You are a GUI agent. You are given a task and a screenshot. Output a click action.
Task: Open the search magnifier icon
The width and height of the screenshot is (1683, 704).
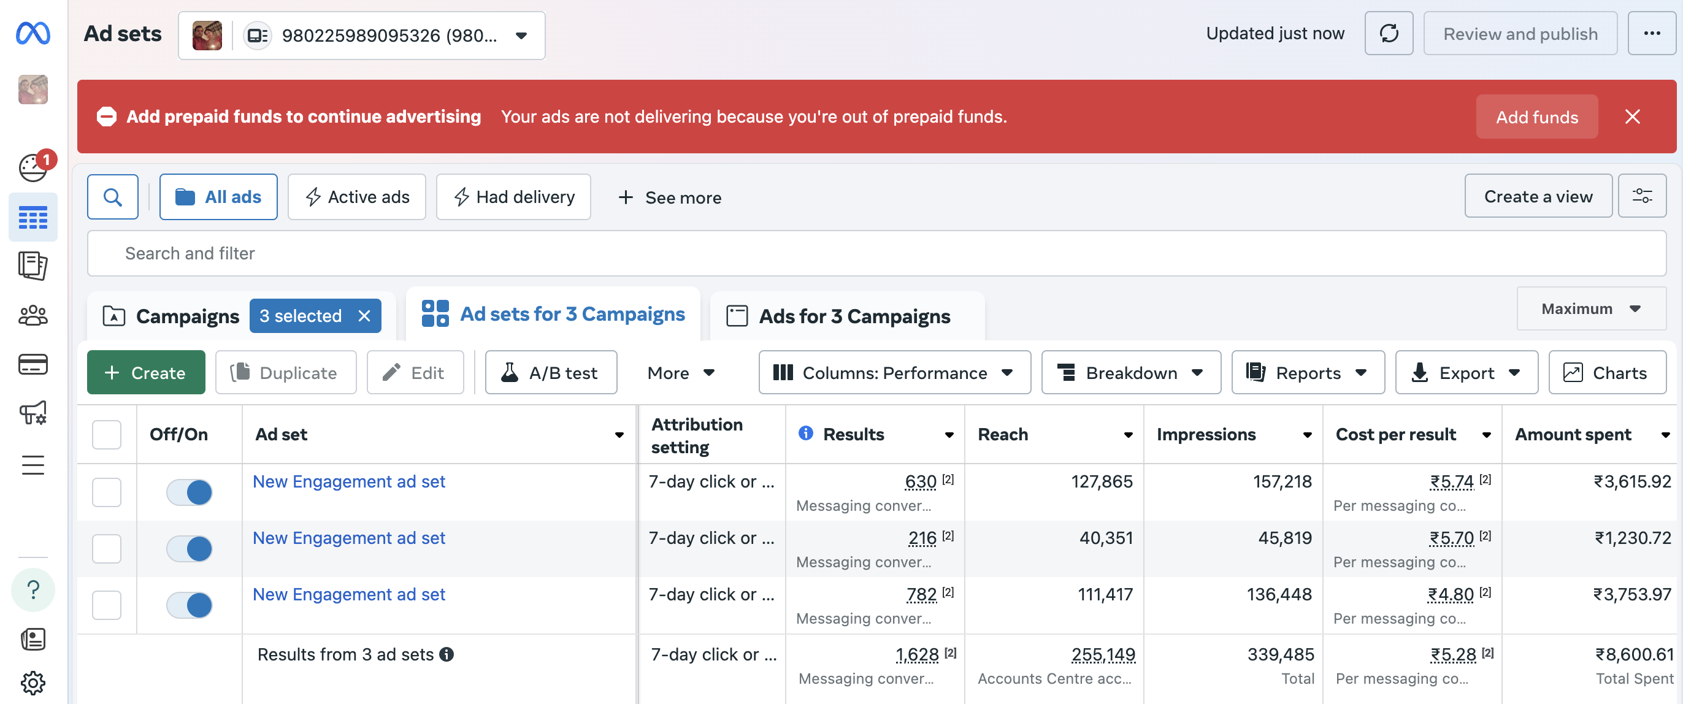click(x=112, y=197)
